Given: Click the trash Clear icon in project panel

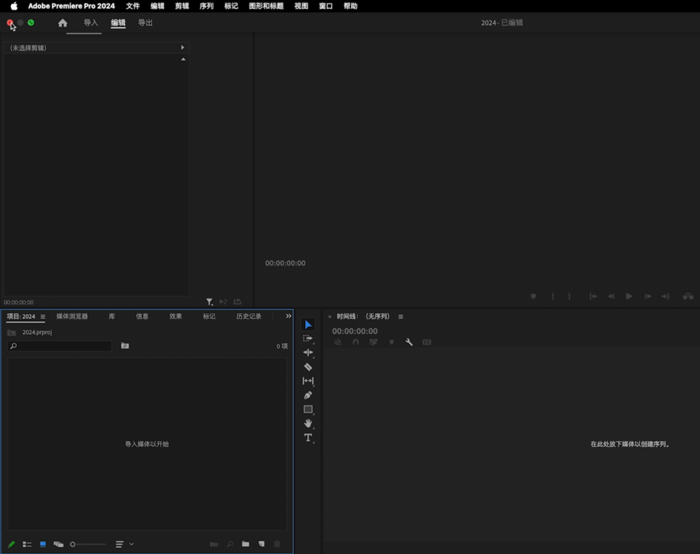Looking at the screenshot, I should point(277,544).
